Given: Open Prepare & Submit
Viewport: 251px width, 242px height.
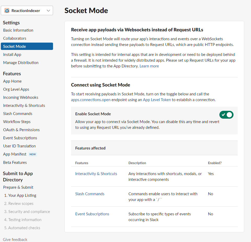Looking at the screenshot, I should pyautogui.click(x=18, y=187).
